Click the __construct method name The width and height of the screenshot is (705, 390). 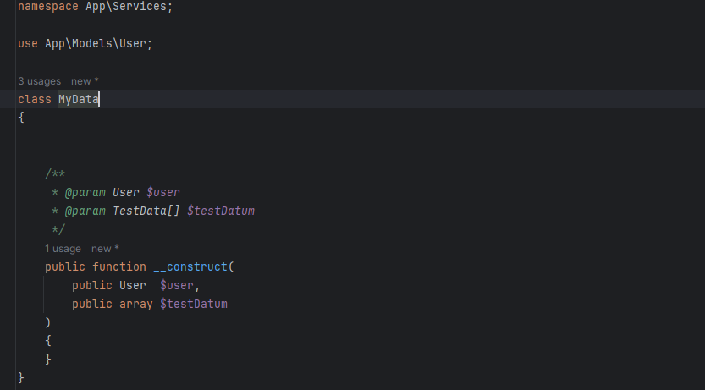(x=190, y=266)
